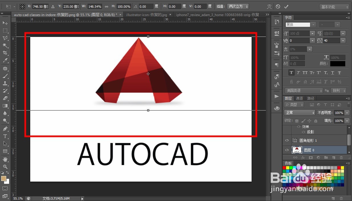Select the Polygonal Lasso tool
352x201 pixels.
(x=5, y=38)
